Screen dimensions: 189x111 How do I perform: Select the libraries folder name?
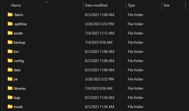20,88
